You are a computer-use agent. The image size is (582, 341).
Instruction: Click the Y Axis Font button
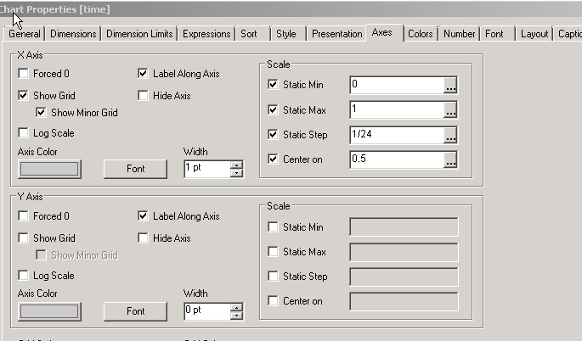point(135,311)
